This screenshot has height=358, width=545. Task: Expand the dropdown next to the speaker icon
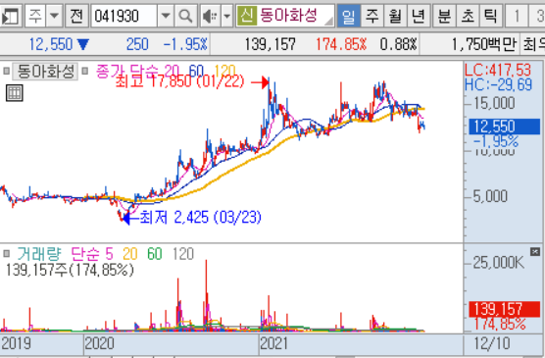(x=227, y=16)
